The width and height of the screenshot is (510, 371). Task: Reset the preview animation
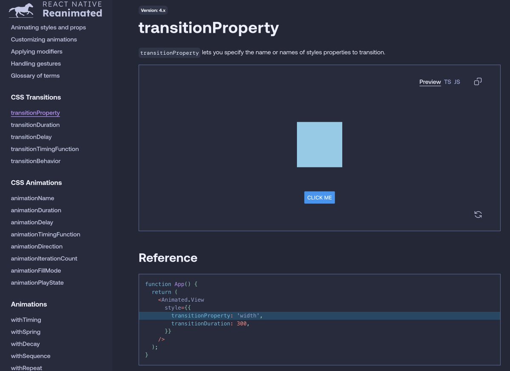click(478, 214)
